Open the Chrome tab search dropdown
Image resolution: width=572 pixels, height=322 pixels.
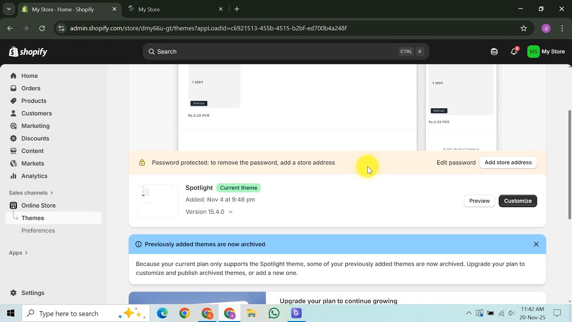pyautogui.click(x=9, y=9)
